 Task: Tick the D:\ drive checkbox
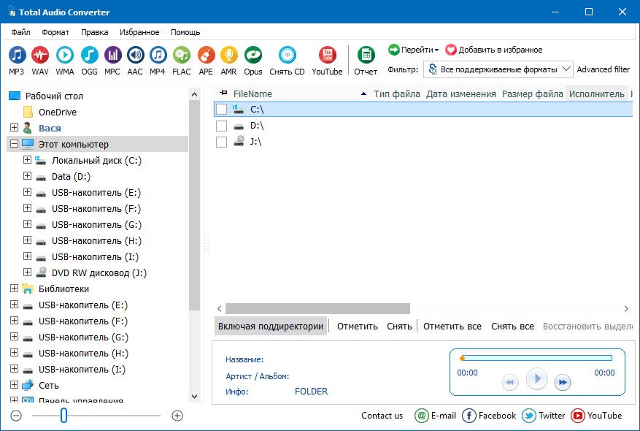(222, 126)
